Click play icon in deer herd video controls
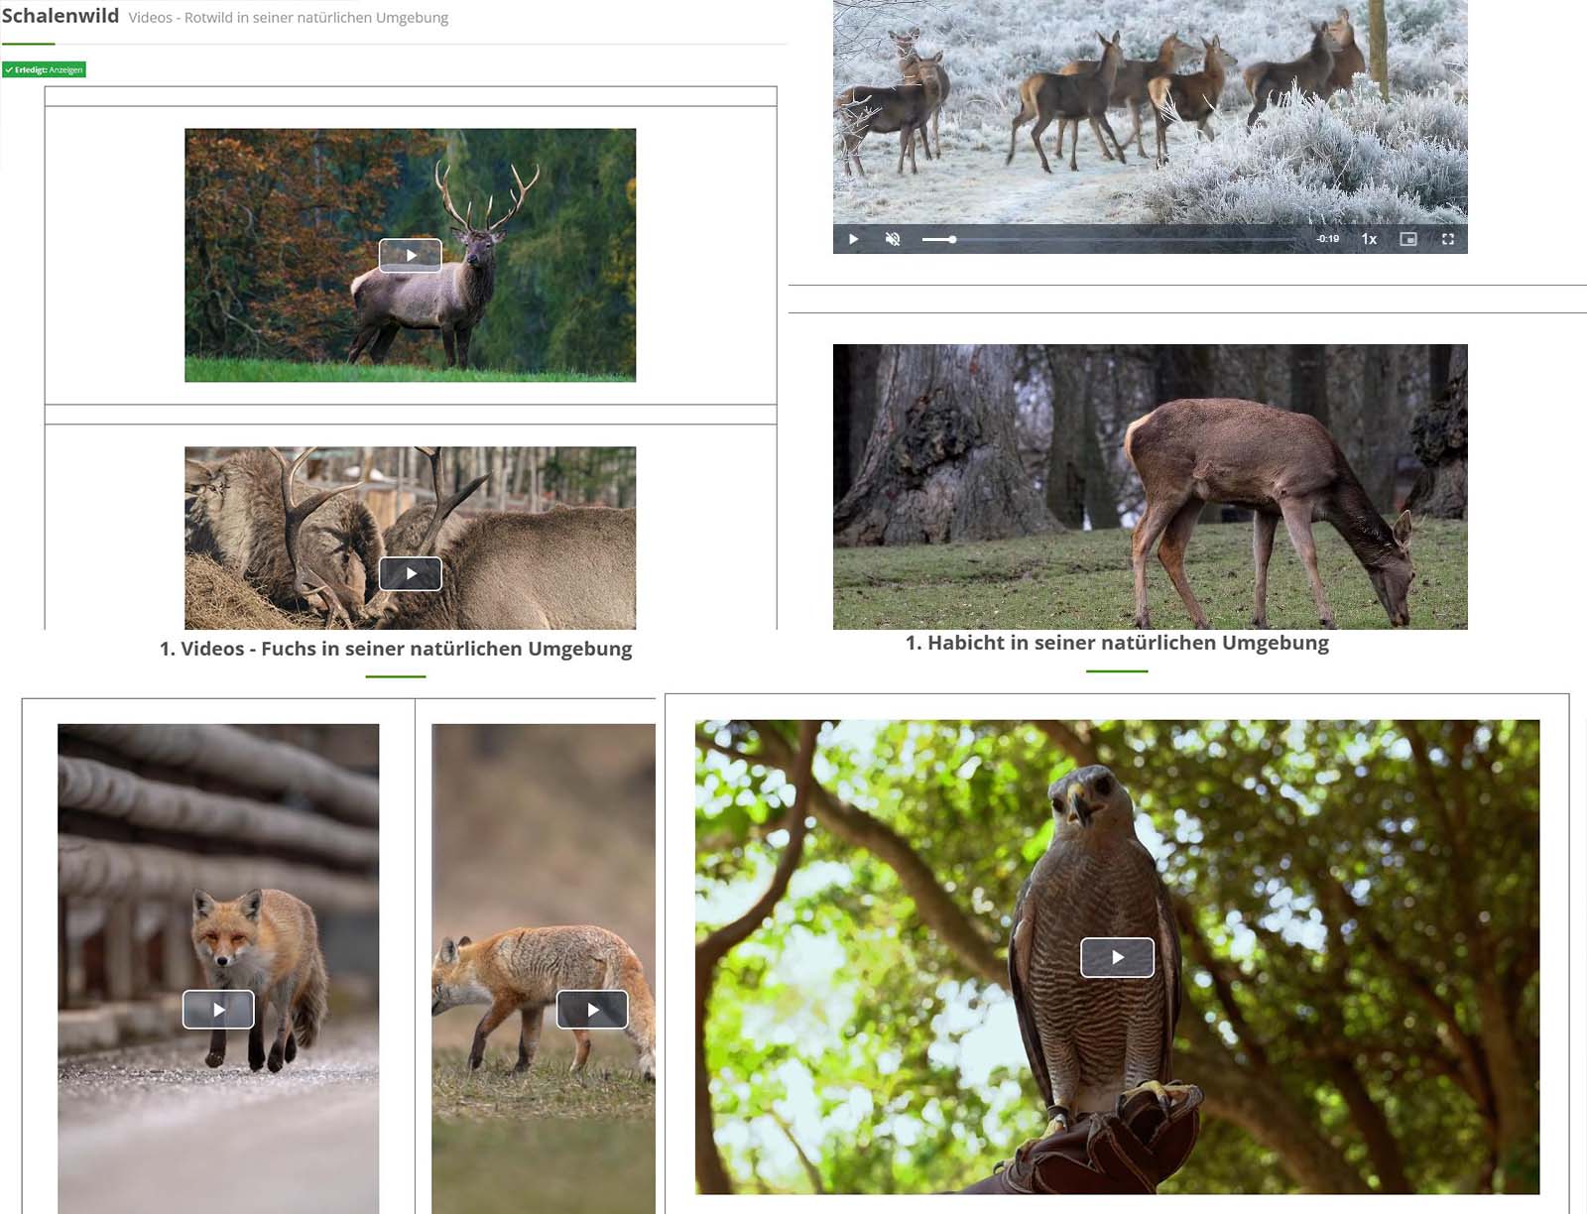Screen dimensions: 1587x1214 tap(853, 239)
